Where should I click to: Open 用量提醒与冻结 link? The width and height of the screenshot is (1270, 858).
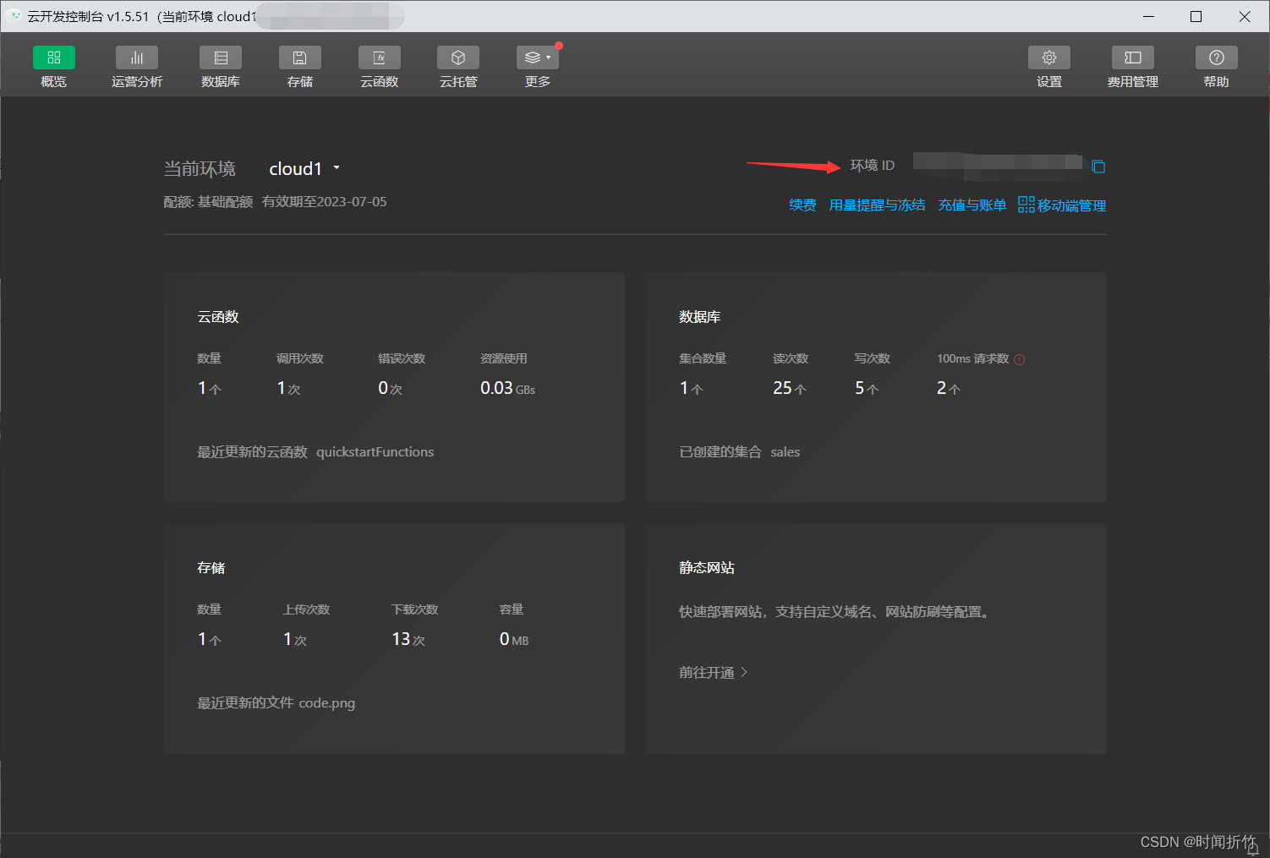877,205
